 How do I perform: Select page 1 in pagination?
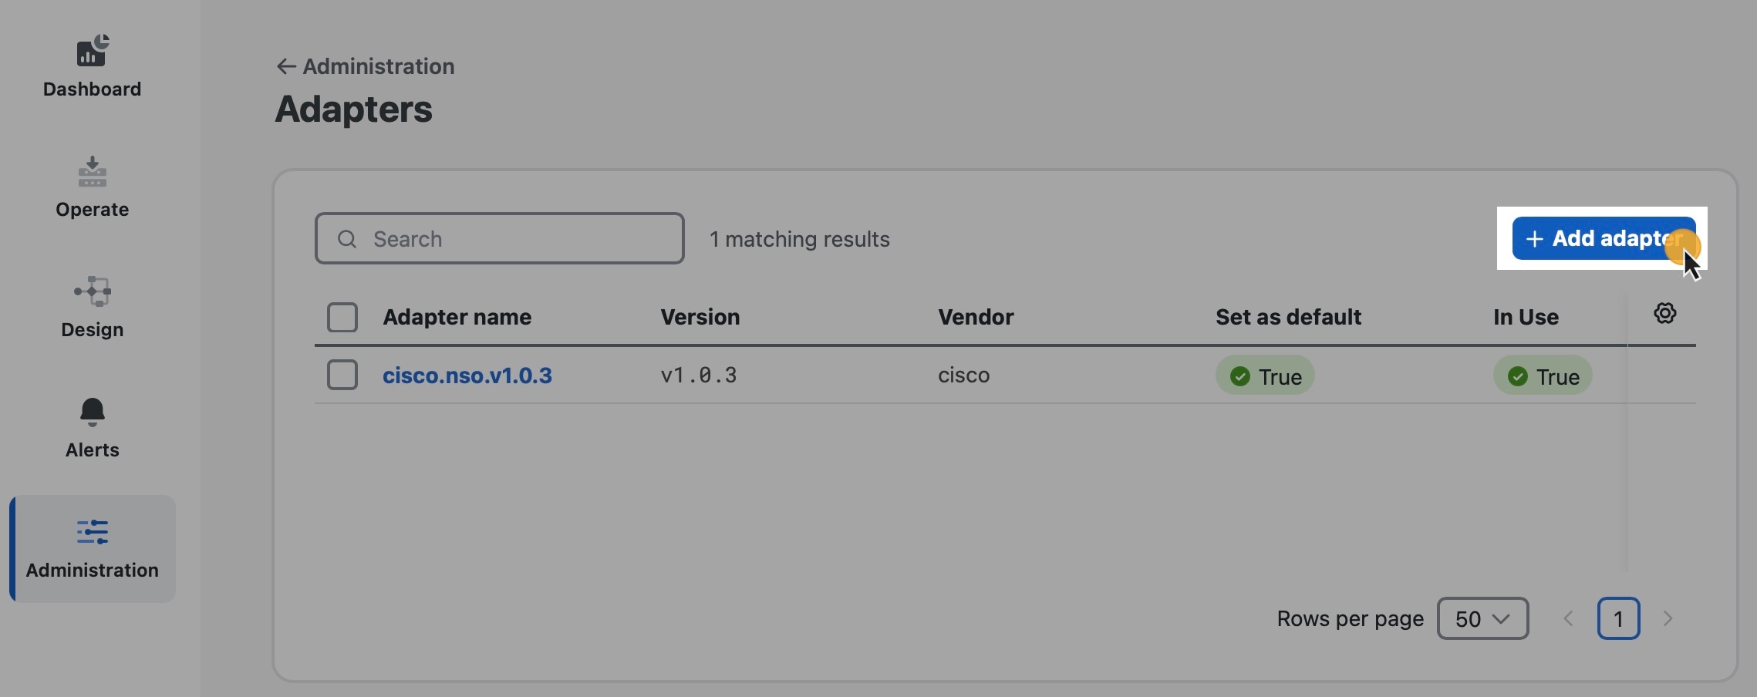click(x=1618, y=618)
